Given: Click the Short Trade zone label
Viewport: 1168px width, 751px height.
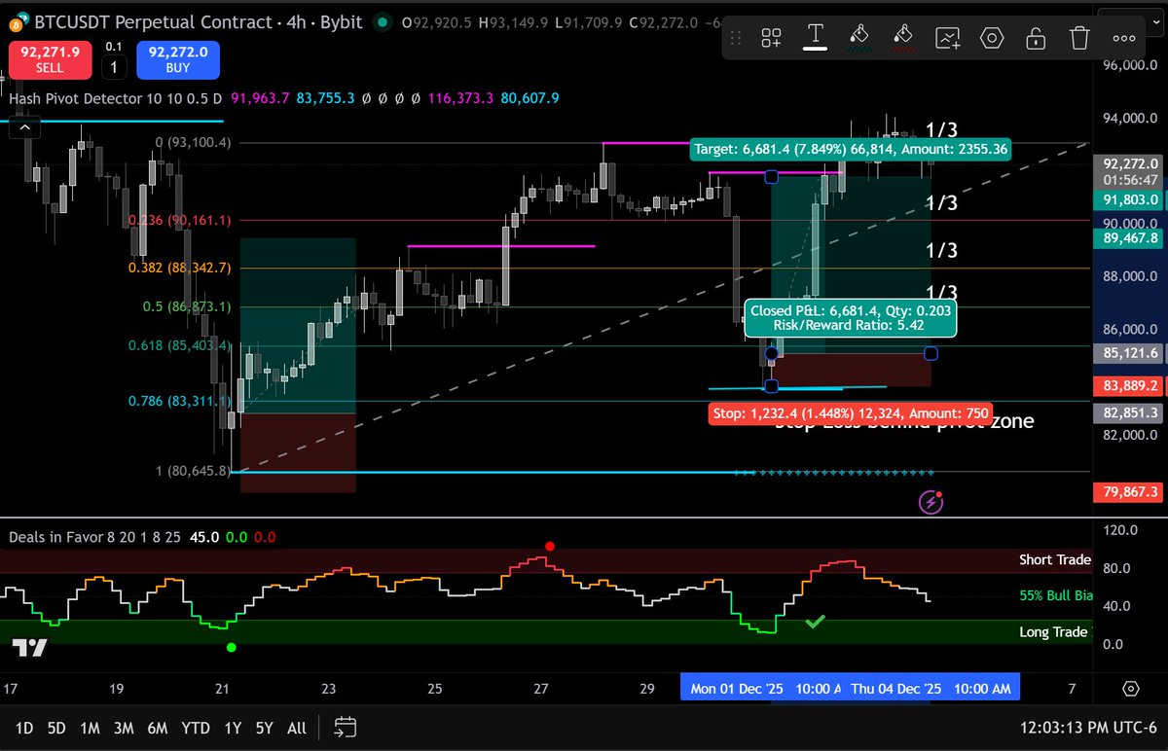Looking at the screenshot, I should [1054, 559].
